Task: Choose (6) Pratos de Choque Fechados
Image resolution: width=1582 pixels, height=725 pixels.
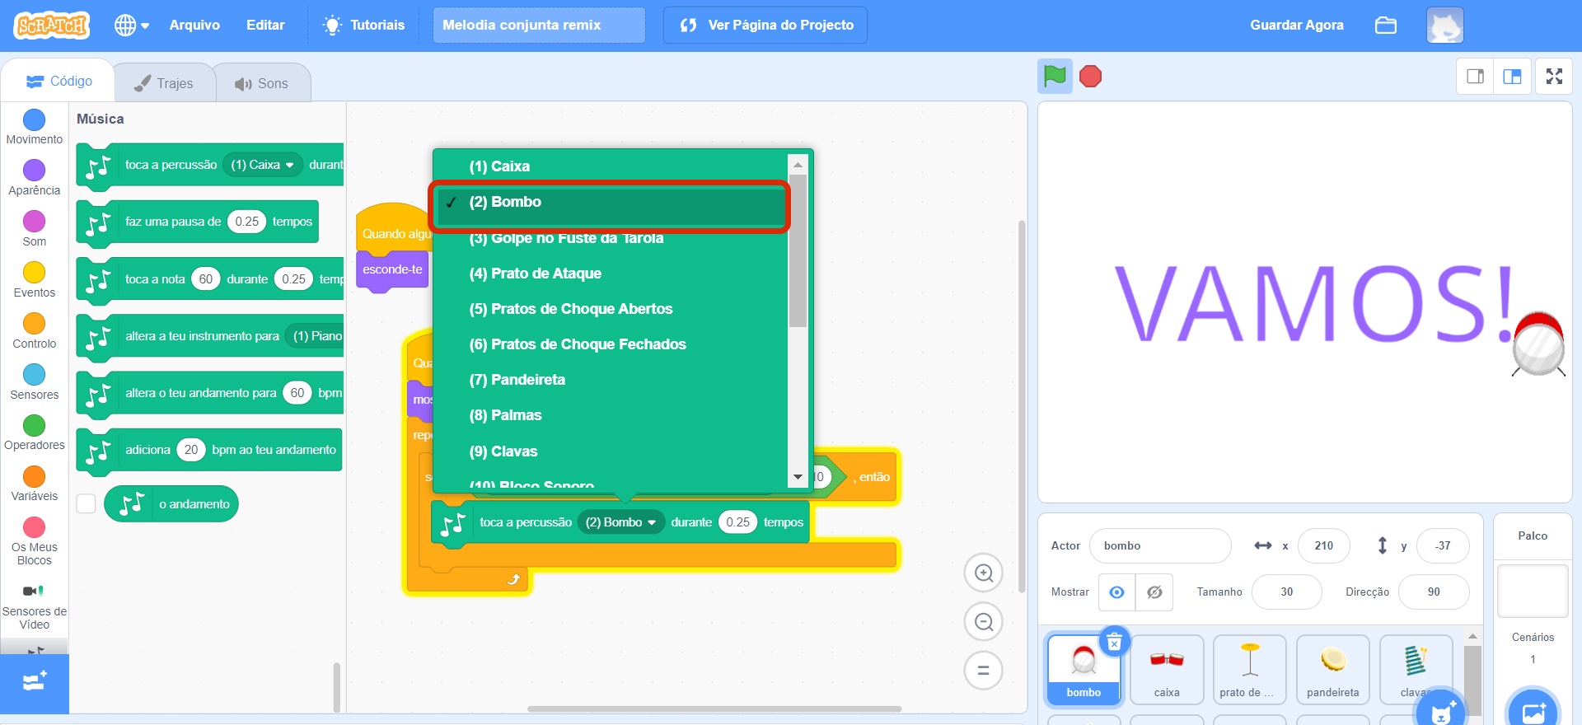Action: point(611,344)
